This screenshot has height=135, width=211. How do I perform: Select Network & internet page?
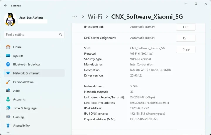pyautogui.click(x=34, y=73)
